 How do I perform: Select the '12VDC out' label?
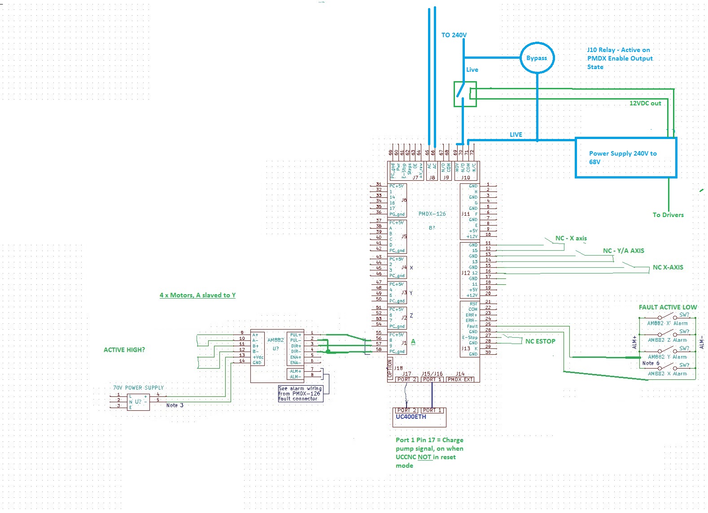[645, 103]
